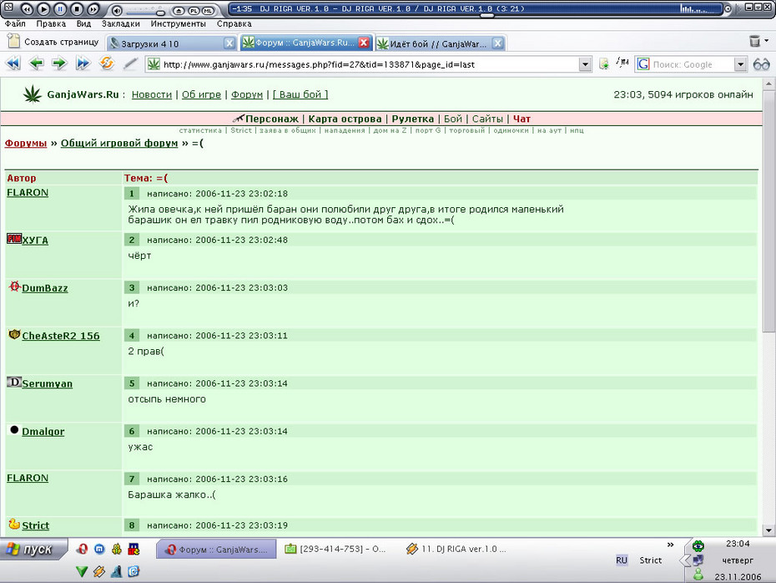The height and width of the screenshot is (583, 776).
Task: Click the fast forward navigation button
Action: pyautogui.click(x=83, y=63)
